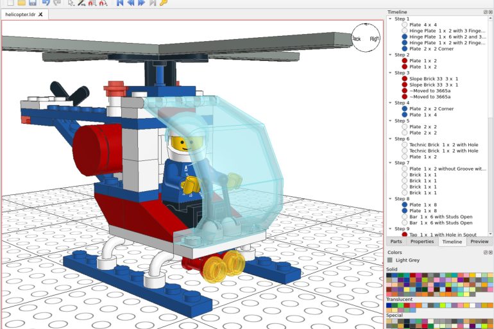
Task: Select Hinge Plate 1 x 2 with 2 Fingers
Action: coord(444,43)
